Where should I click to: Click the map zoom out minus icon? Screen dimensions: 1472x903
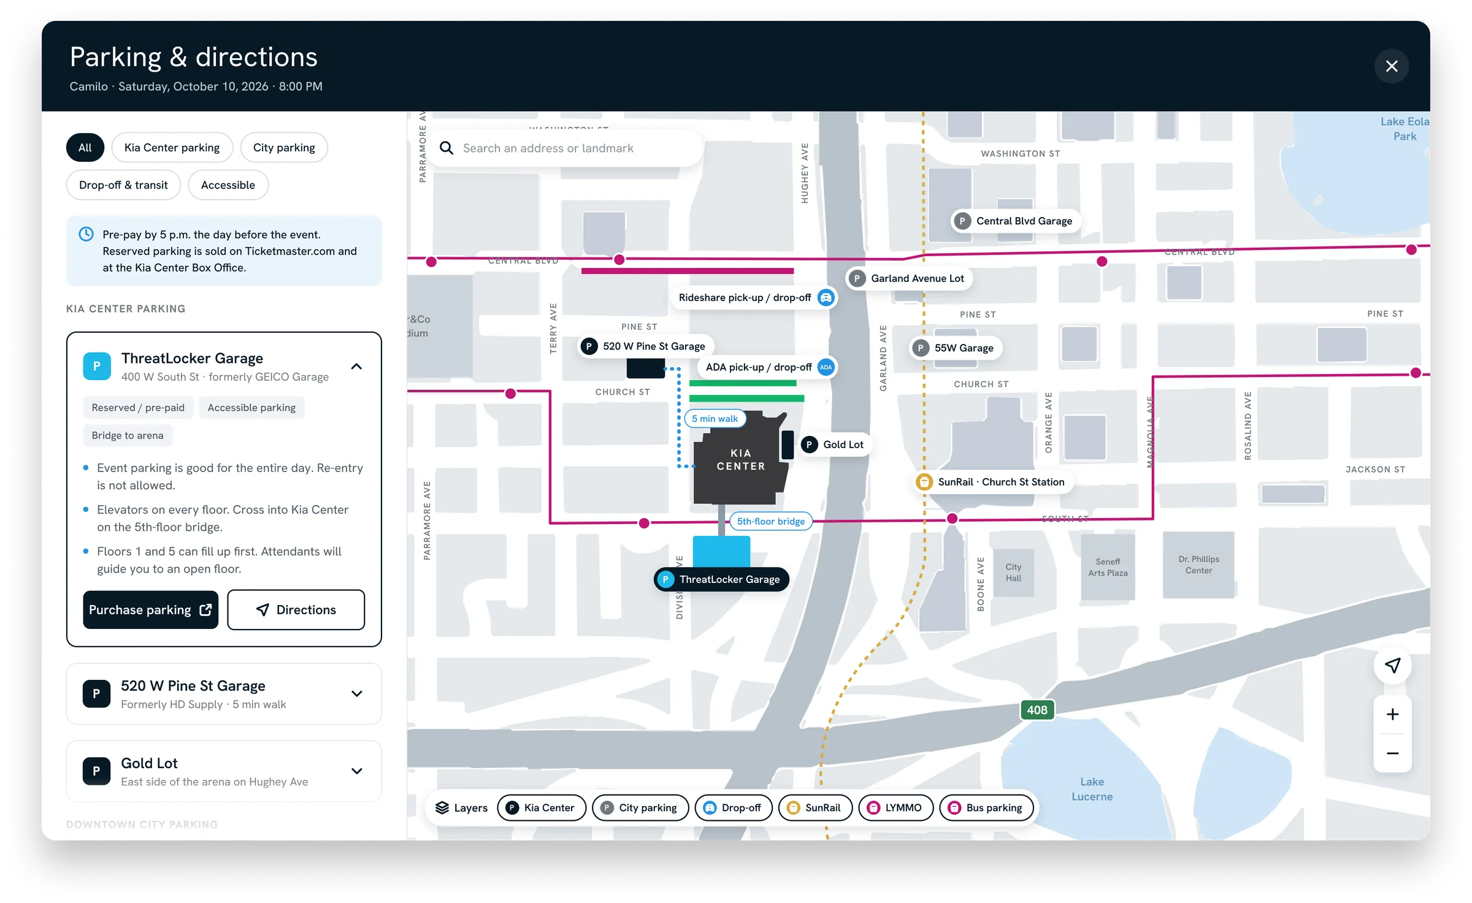click(1392, 753)
